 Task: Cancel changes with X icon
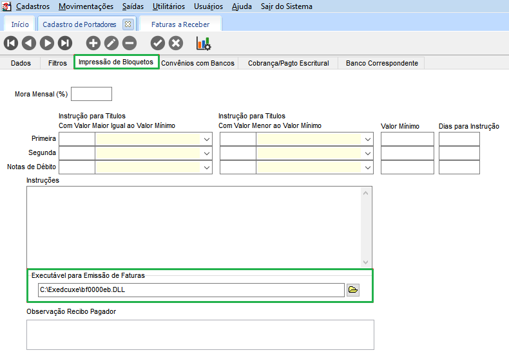click(176, 43)
